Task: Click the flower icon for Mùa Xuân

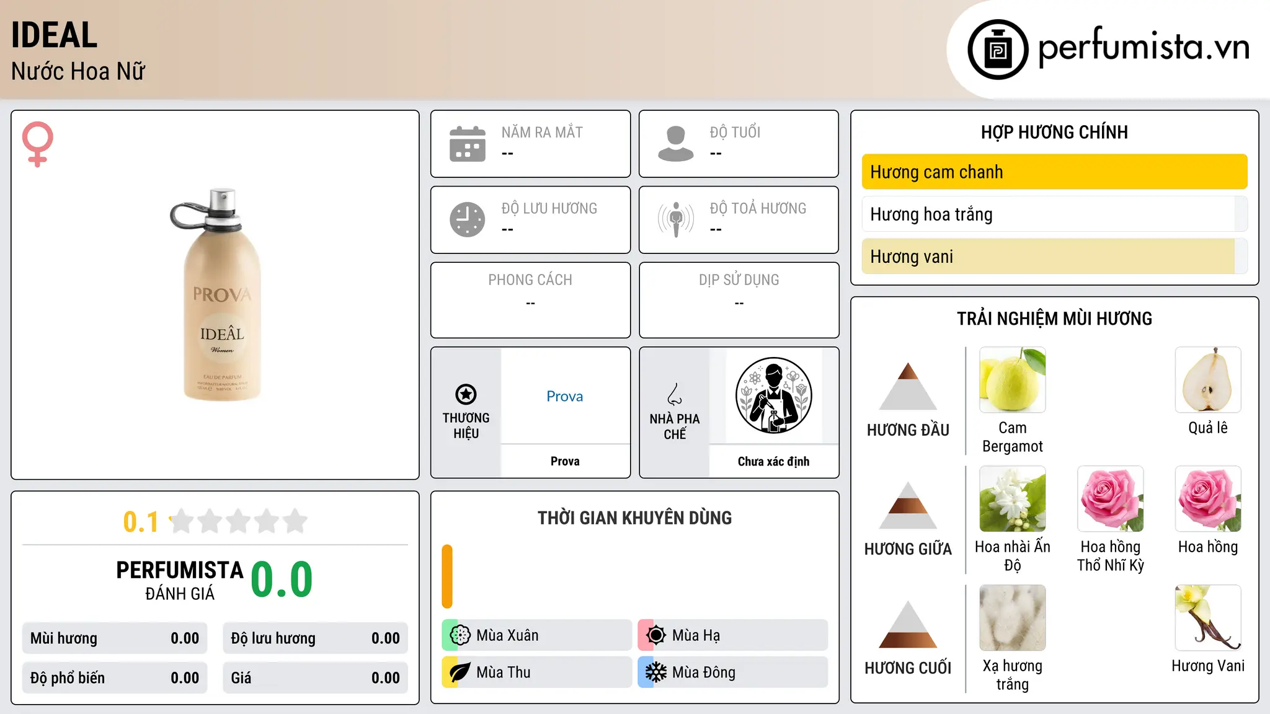Action: pos(460,635)
